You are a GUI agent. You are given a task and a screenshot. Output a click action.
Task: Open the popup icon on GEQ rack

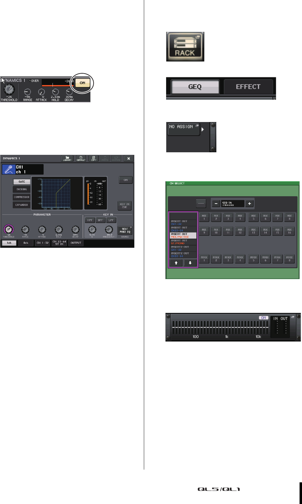pyautogui.click(x=292, y=318)
